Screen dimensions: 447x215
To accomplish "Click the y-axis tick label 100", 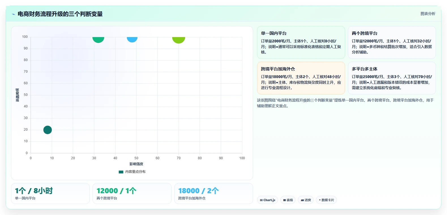I will (x=25, y=37).
